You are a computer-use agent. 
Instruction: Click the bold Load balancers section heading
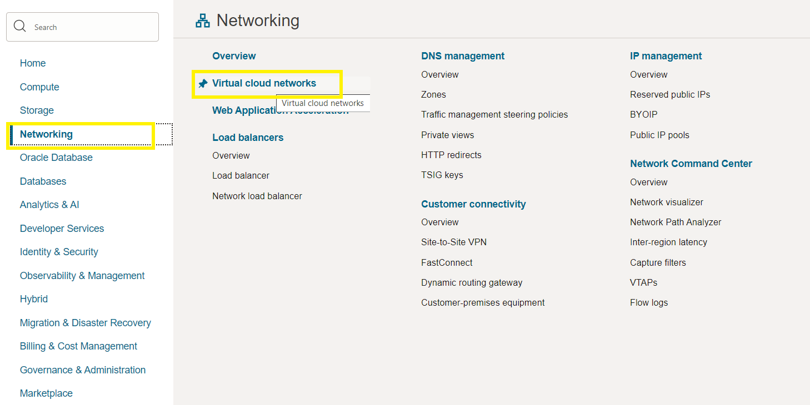pos(248,138)
